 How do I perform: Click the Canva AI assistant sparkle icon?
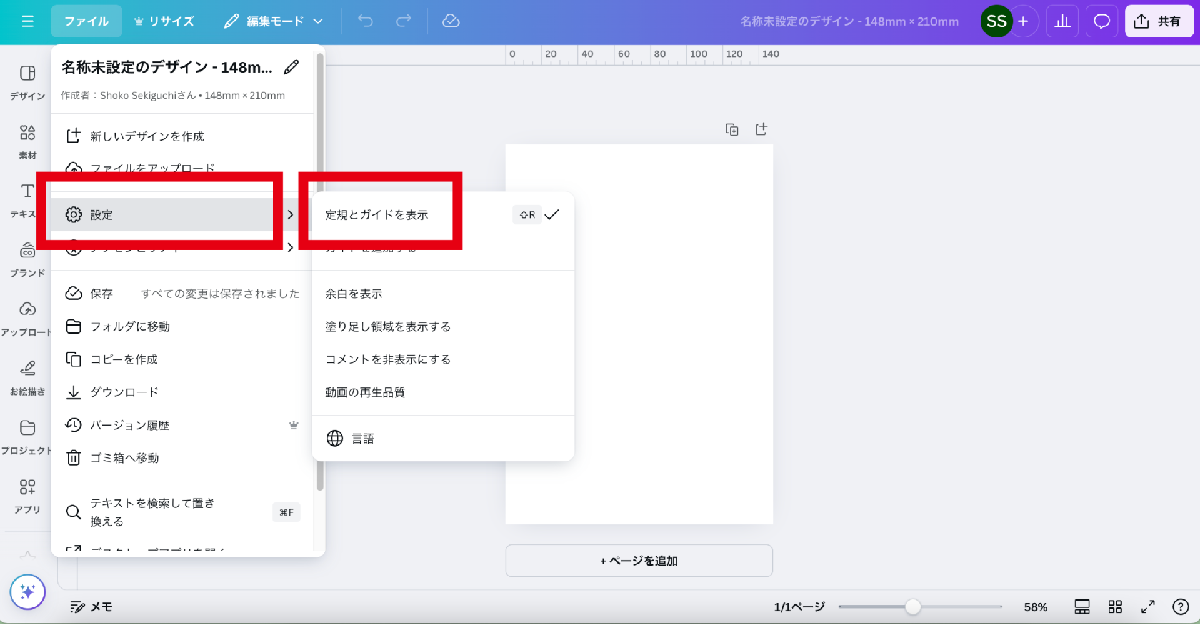click(27, 591)
